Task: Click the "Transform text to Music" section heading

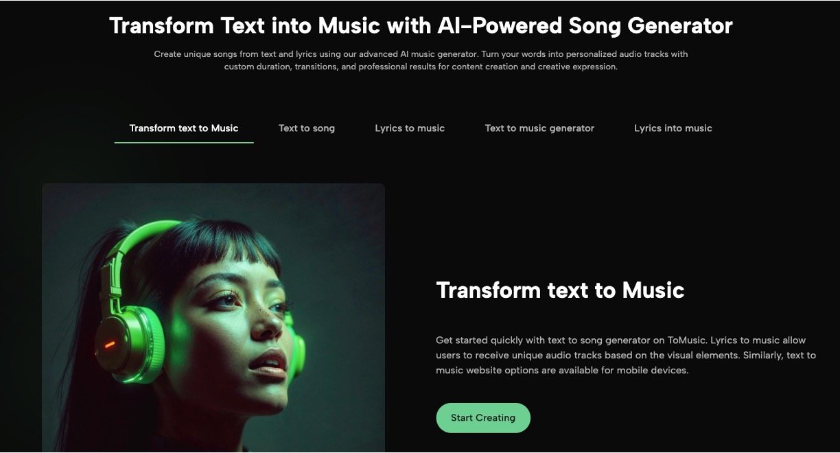Action: 560,290
